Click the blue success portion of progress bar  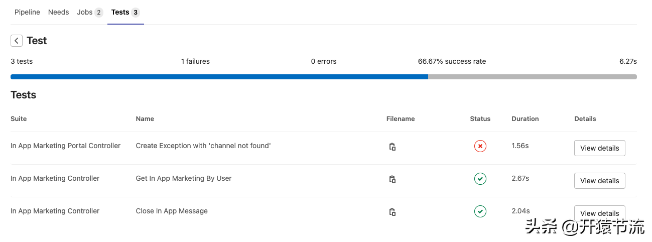(x=219, y=77)
